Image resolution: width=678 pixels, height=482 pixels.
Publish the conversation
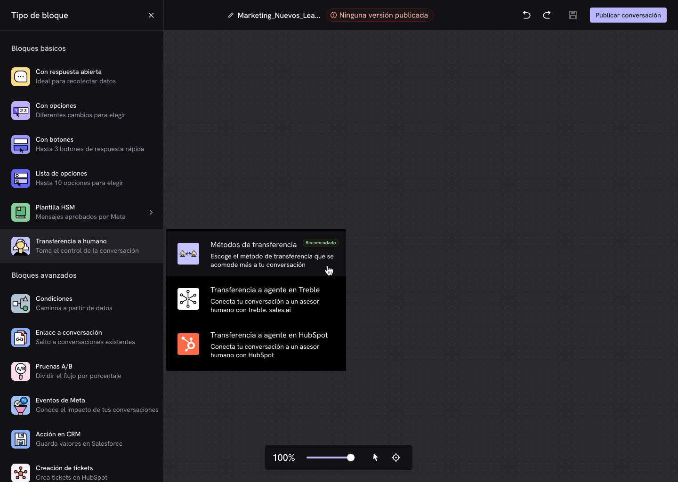628,15
